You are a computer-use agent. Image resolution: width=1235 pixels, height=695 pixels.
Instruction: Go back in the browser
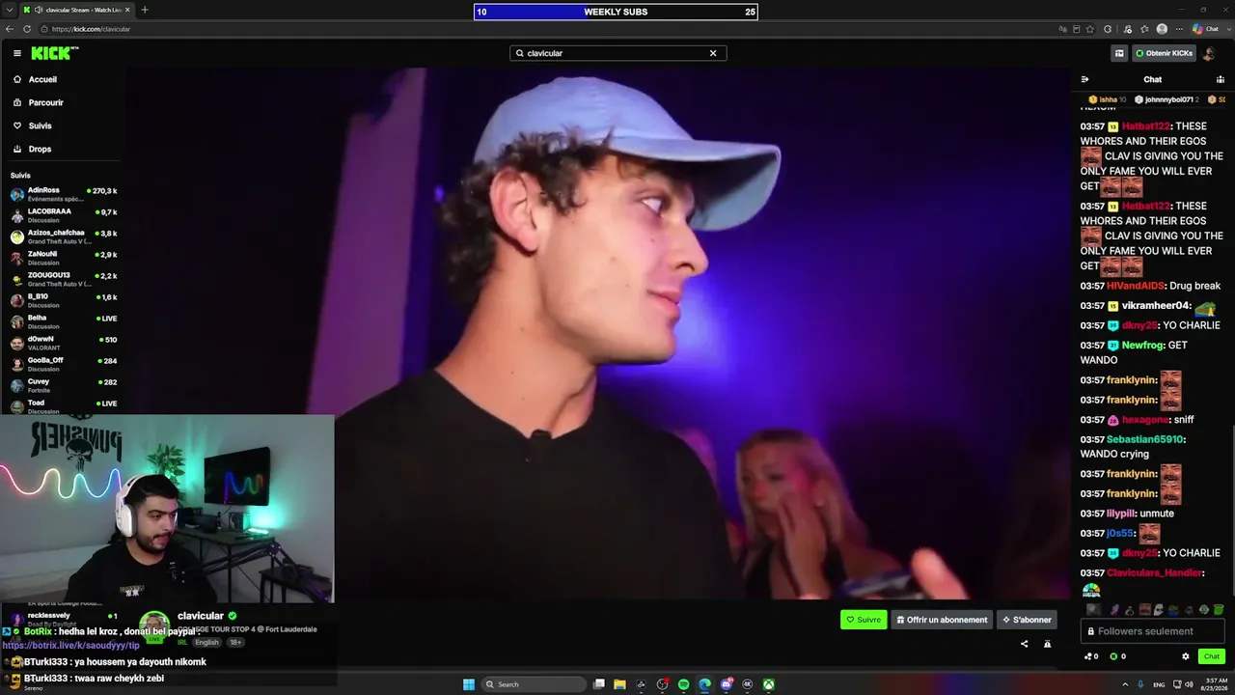tap(10, 29)
